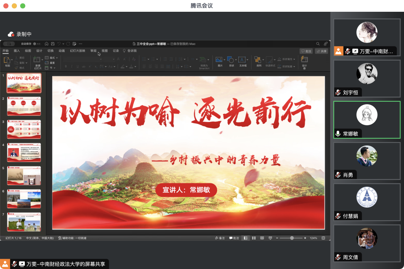404x269 pixels.
Task: Switch to the Design (设计) ribbon tab
Action: [39, 51]
